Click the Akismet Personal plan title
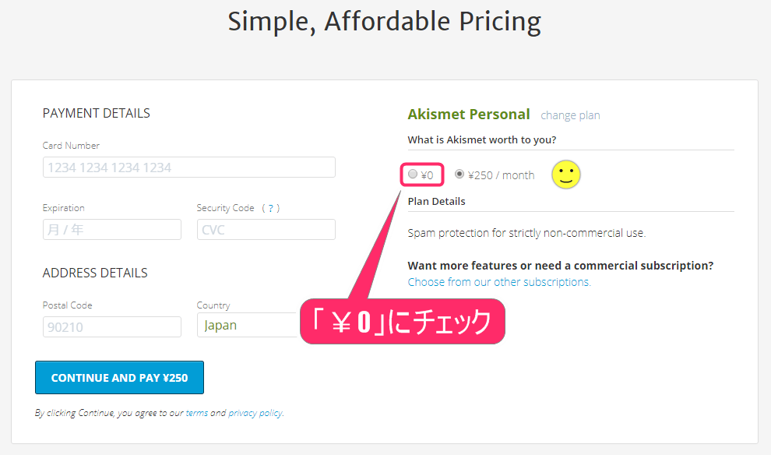This screenshot has width=771, height=455. [x=468, y=114]
